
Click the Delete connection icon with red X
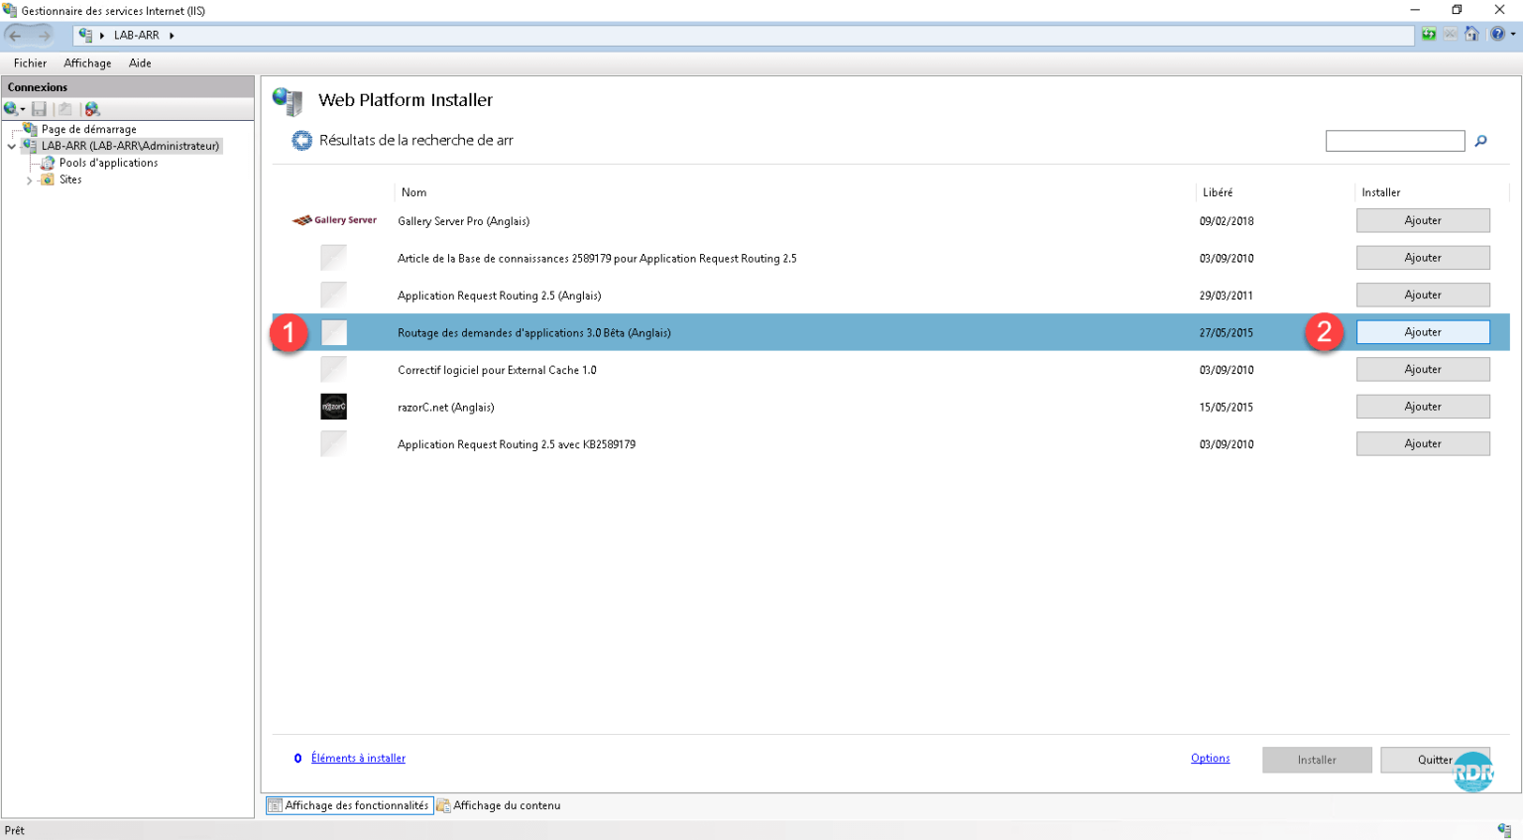[x=92, y=109]
